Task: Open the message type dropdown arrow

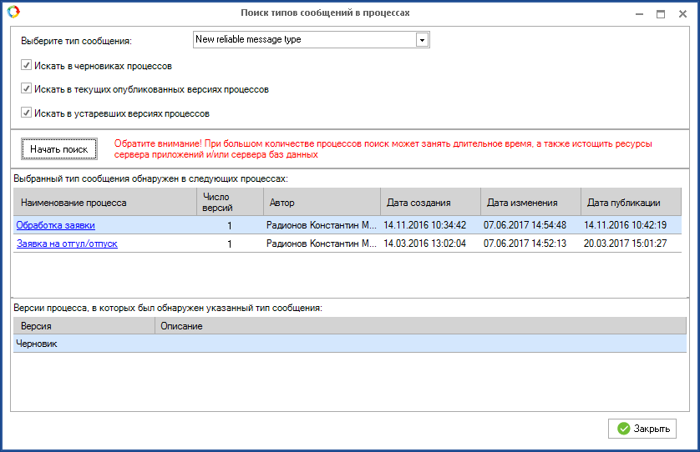Action: (x=422, y=39)
